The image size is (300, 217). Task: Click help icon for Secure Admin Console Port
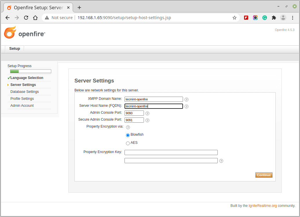pos(147,120)
